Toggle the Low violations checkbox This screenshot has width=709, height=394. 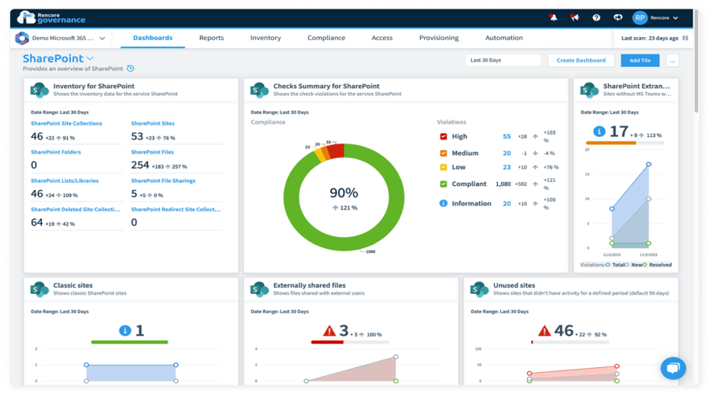tap(444, 167)
